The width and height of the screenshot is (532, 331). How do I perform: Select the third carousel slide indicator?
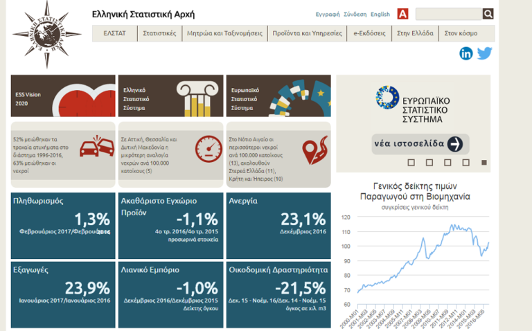coord(448,163)
